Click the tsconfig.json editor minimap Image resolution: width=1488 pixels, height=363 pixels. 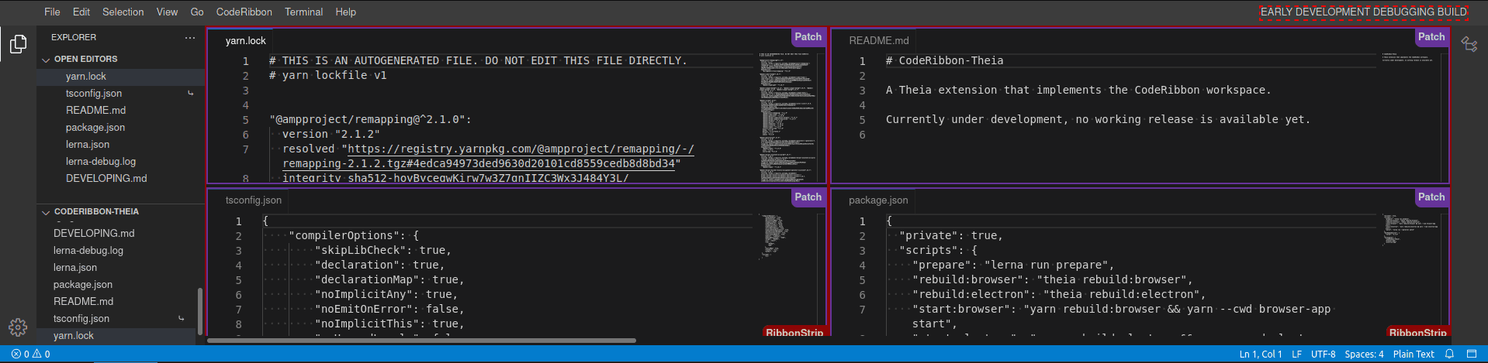[787, 275]
